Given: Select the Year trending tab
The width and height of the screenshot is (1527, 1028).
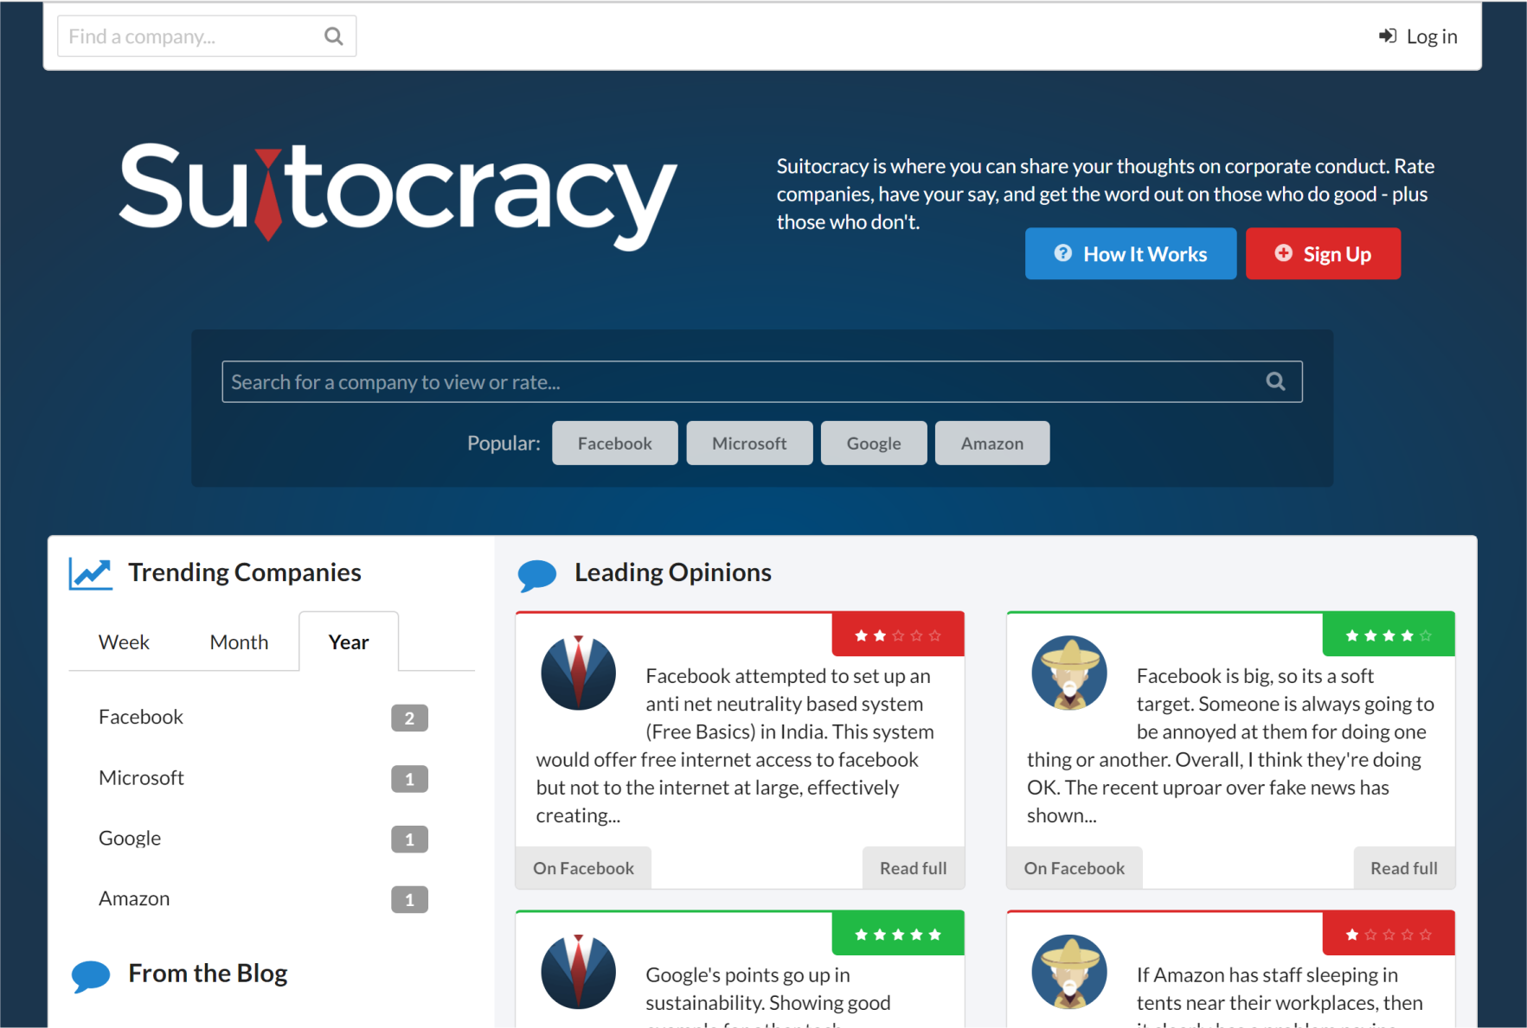Looking at the screenshot, I should [348, 642].
